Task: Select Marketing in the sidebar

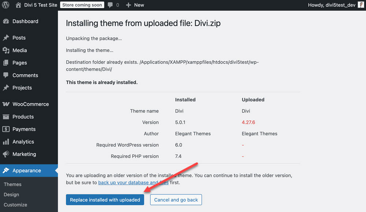Action: (x=24, y=154)
